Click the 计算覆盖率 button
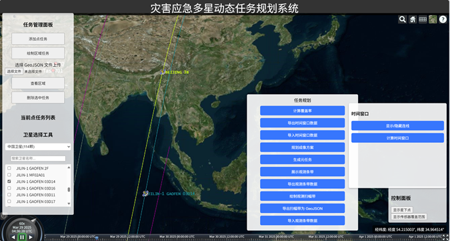This screenshot has width=450, height=241. tap(302, 111)
